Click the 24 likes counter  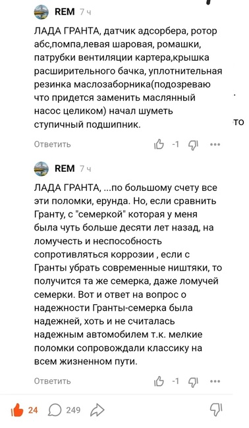click(33, 410)
